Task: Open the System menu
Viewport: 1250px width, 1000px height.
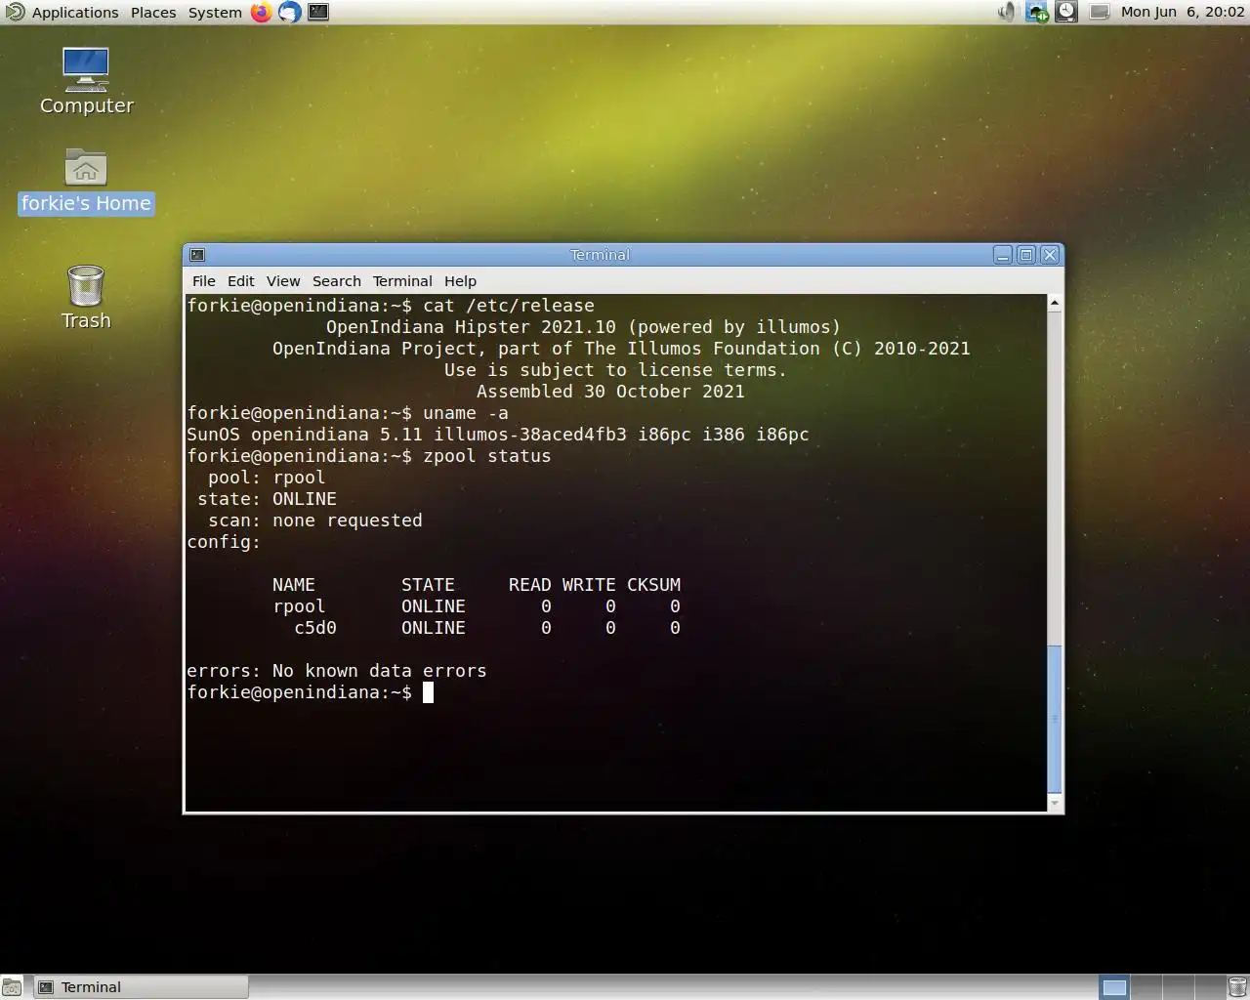Action: 215,12
